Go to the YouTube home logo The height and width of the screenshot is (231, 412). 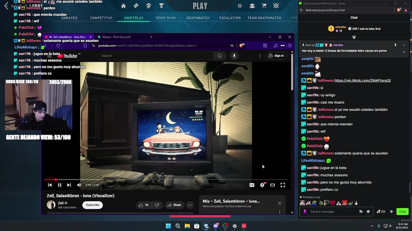[x=67, y=56]
